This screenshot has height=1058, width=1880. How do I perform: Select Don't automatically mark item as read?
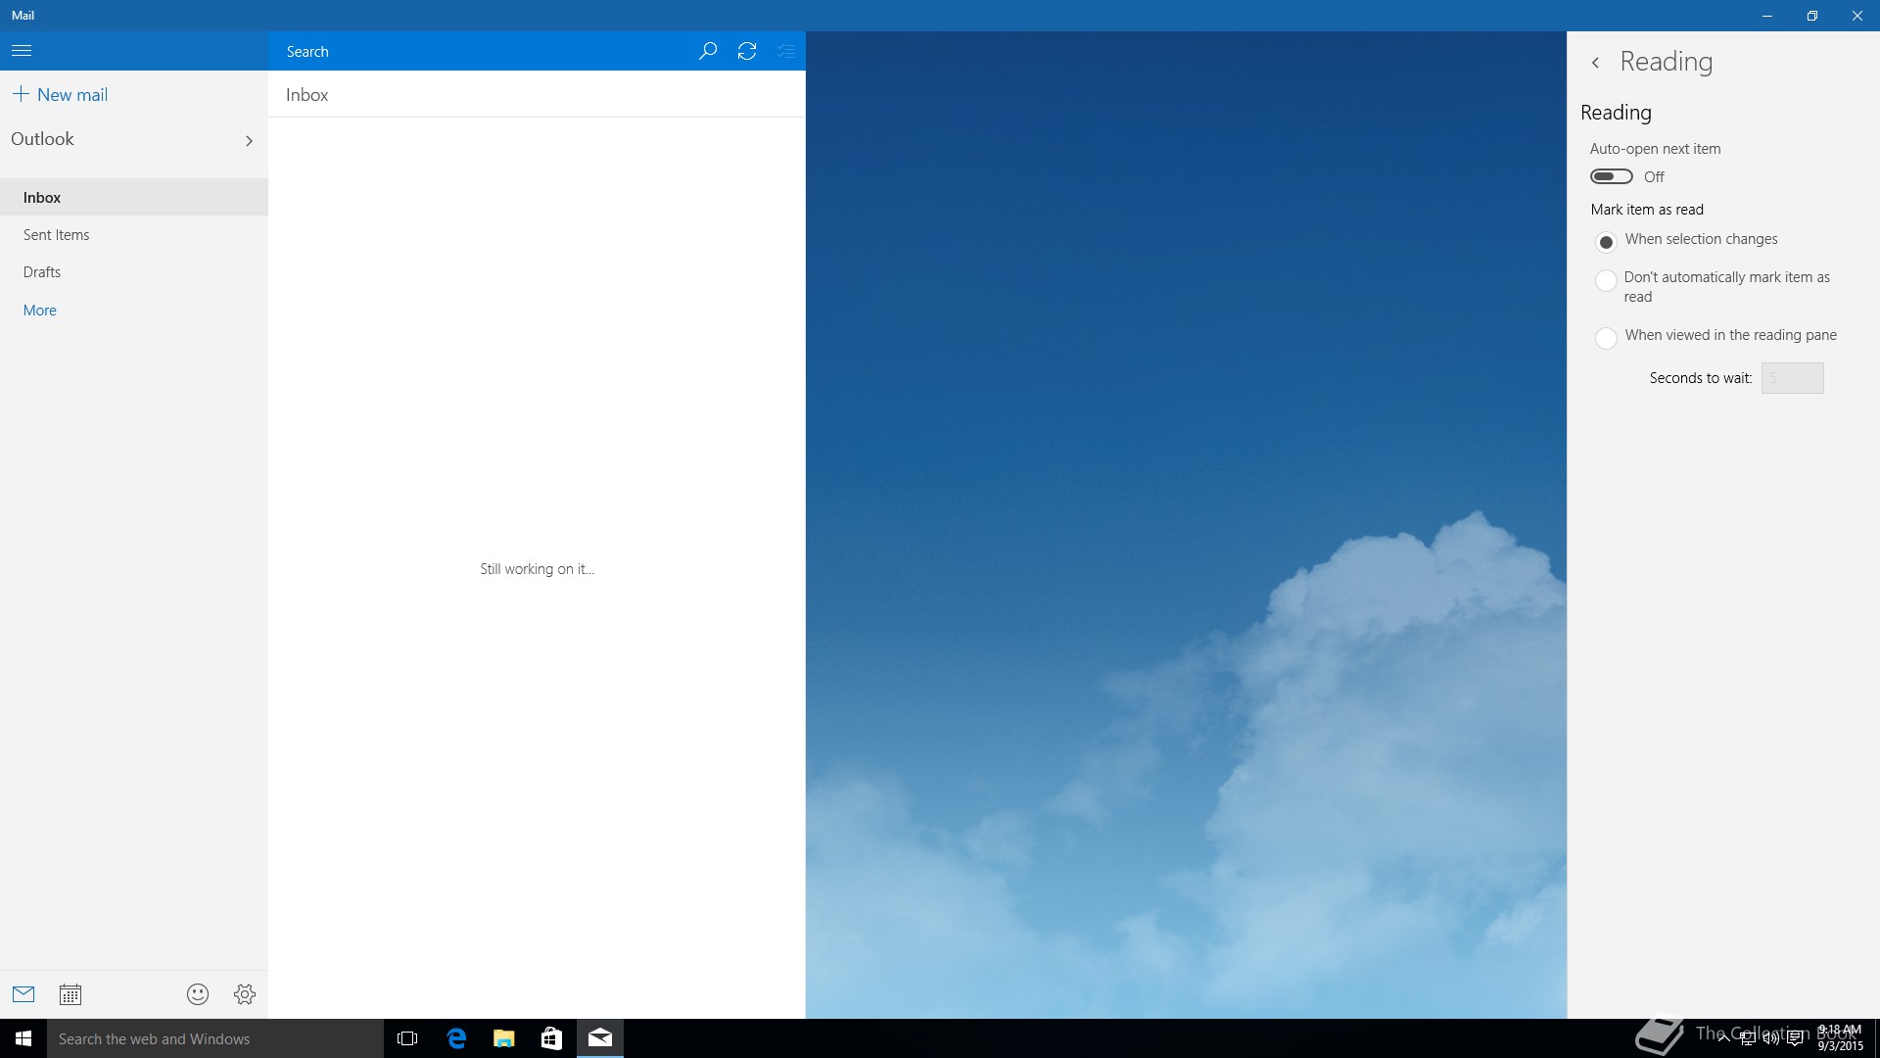point(1606,281)
